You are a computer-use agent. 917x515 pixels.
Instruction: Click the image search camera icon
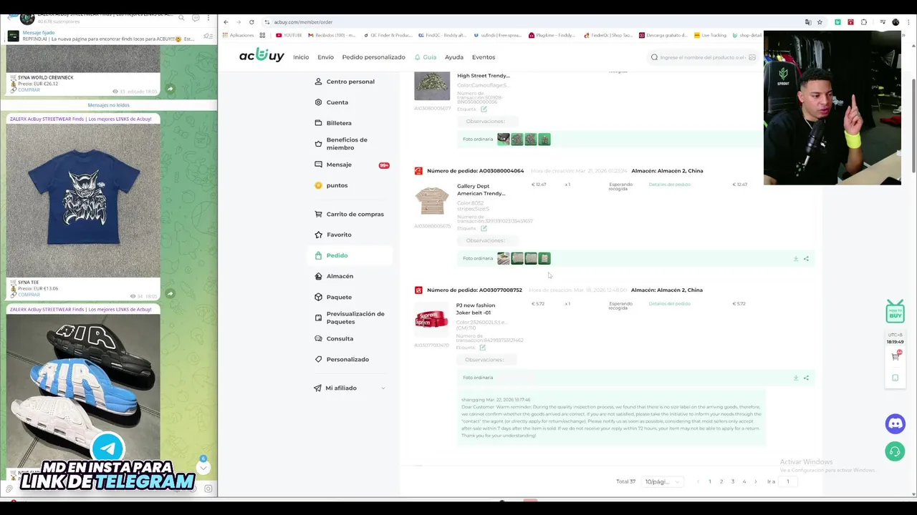pos(752,57)
